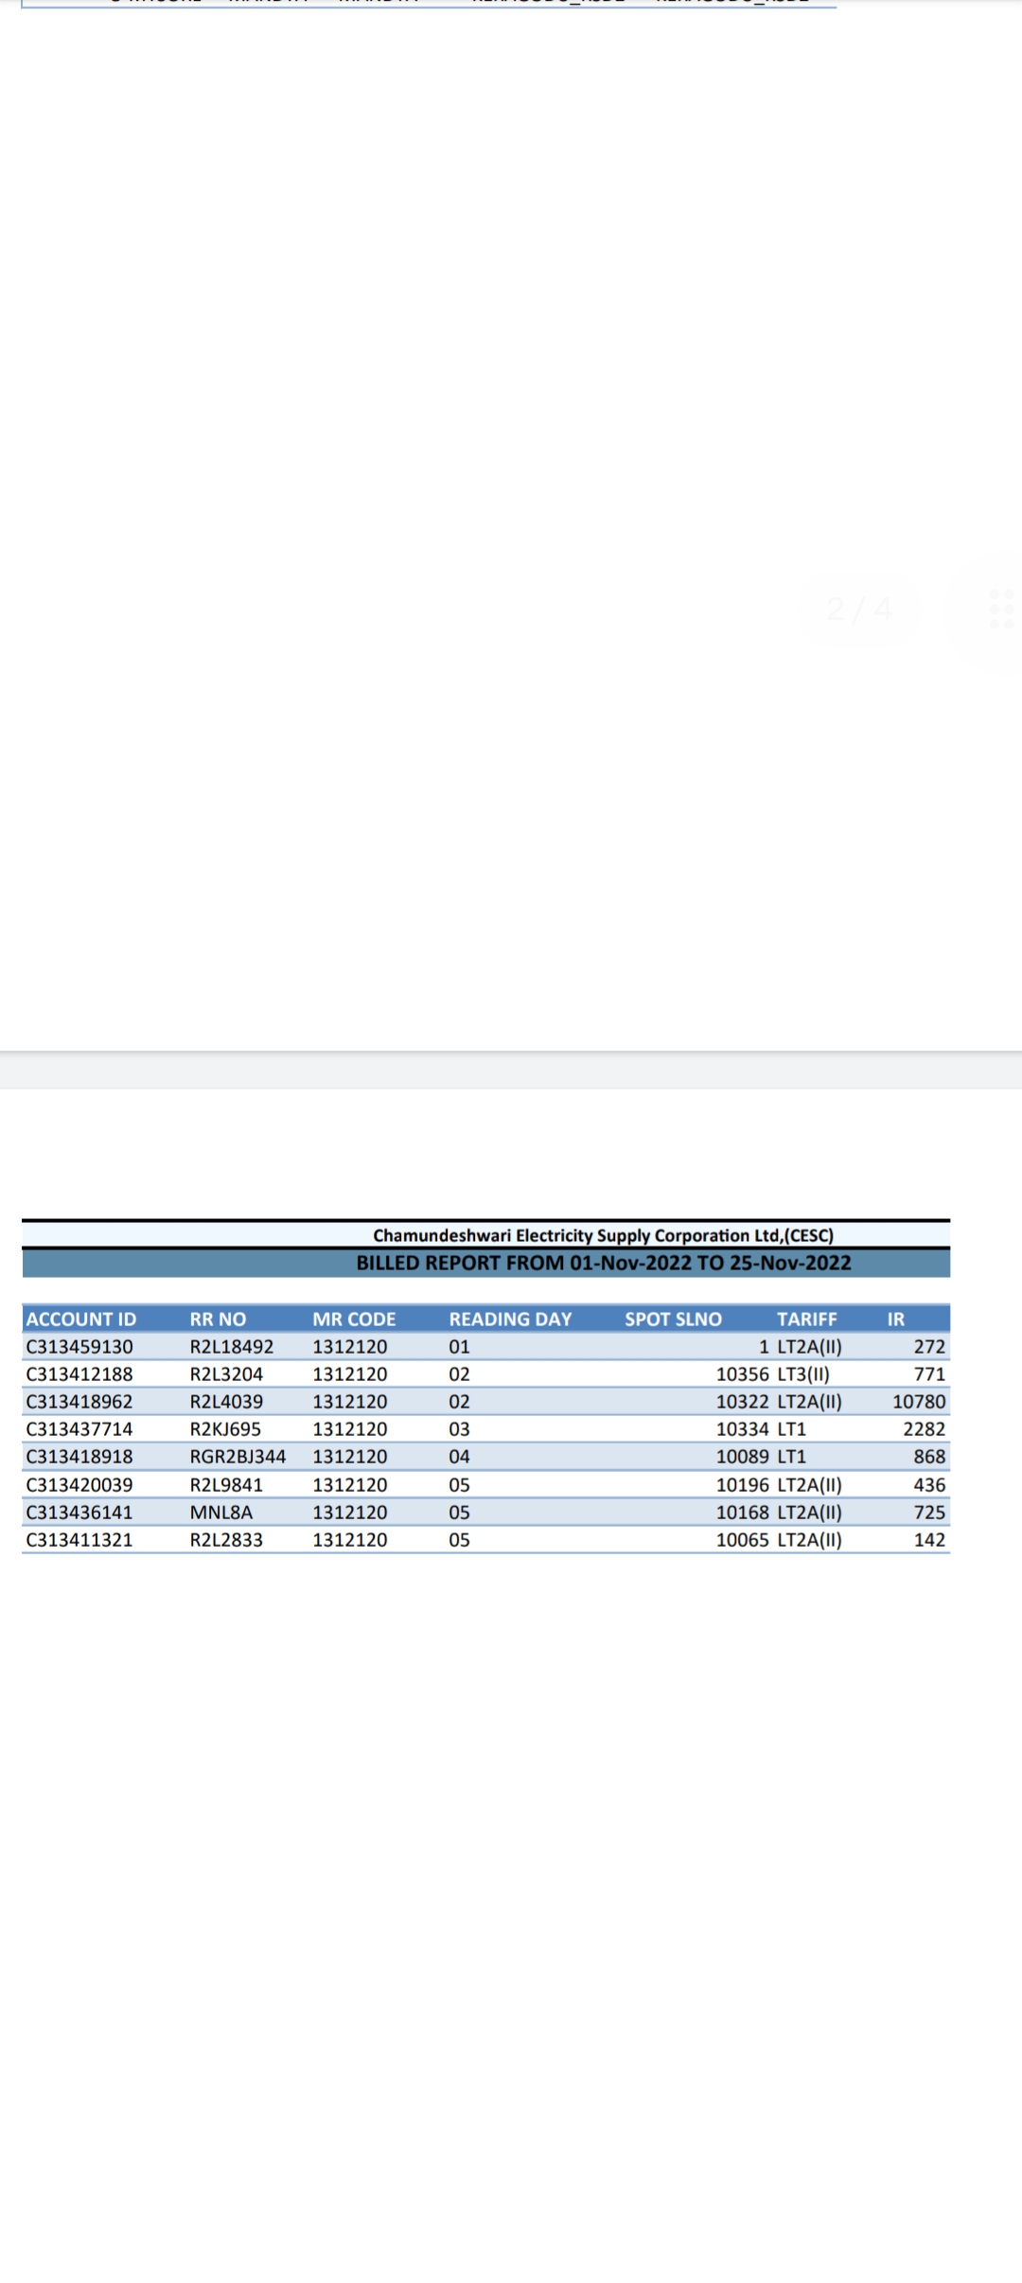This screenshot has width=1022, height=2283.
Task: Tap IR value 436
Action: point(929,1484)
